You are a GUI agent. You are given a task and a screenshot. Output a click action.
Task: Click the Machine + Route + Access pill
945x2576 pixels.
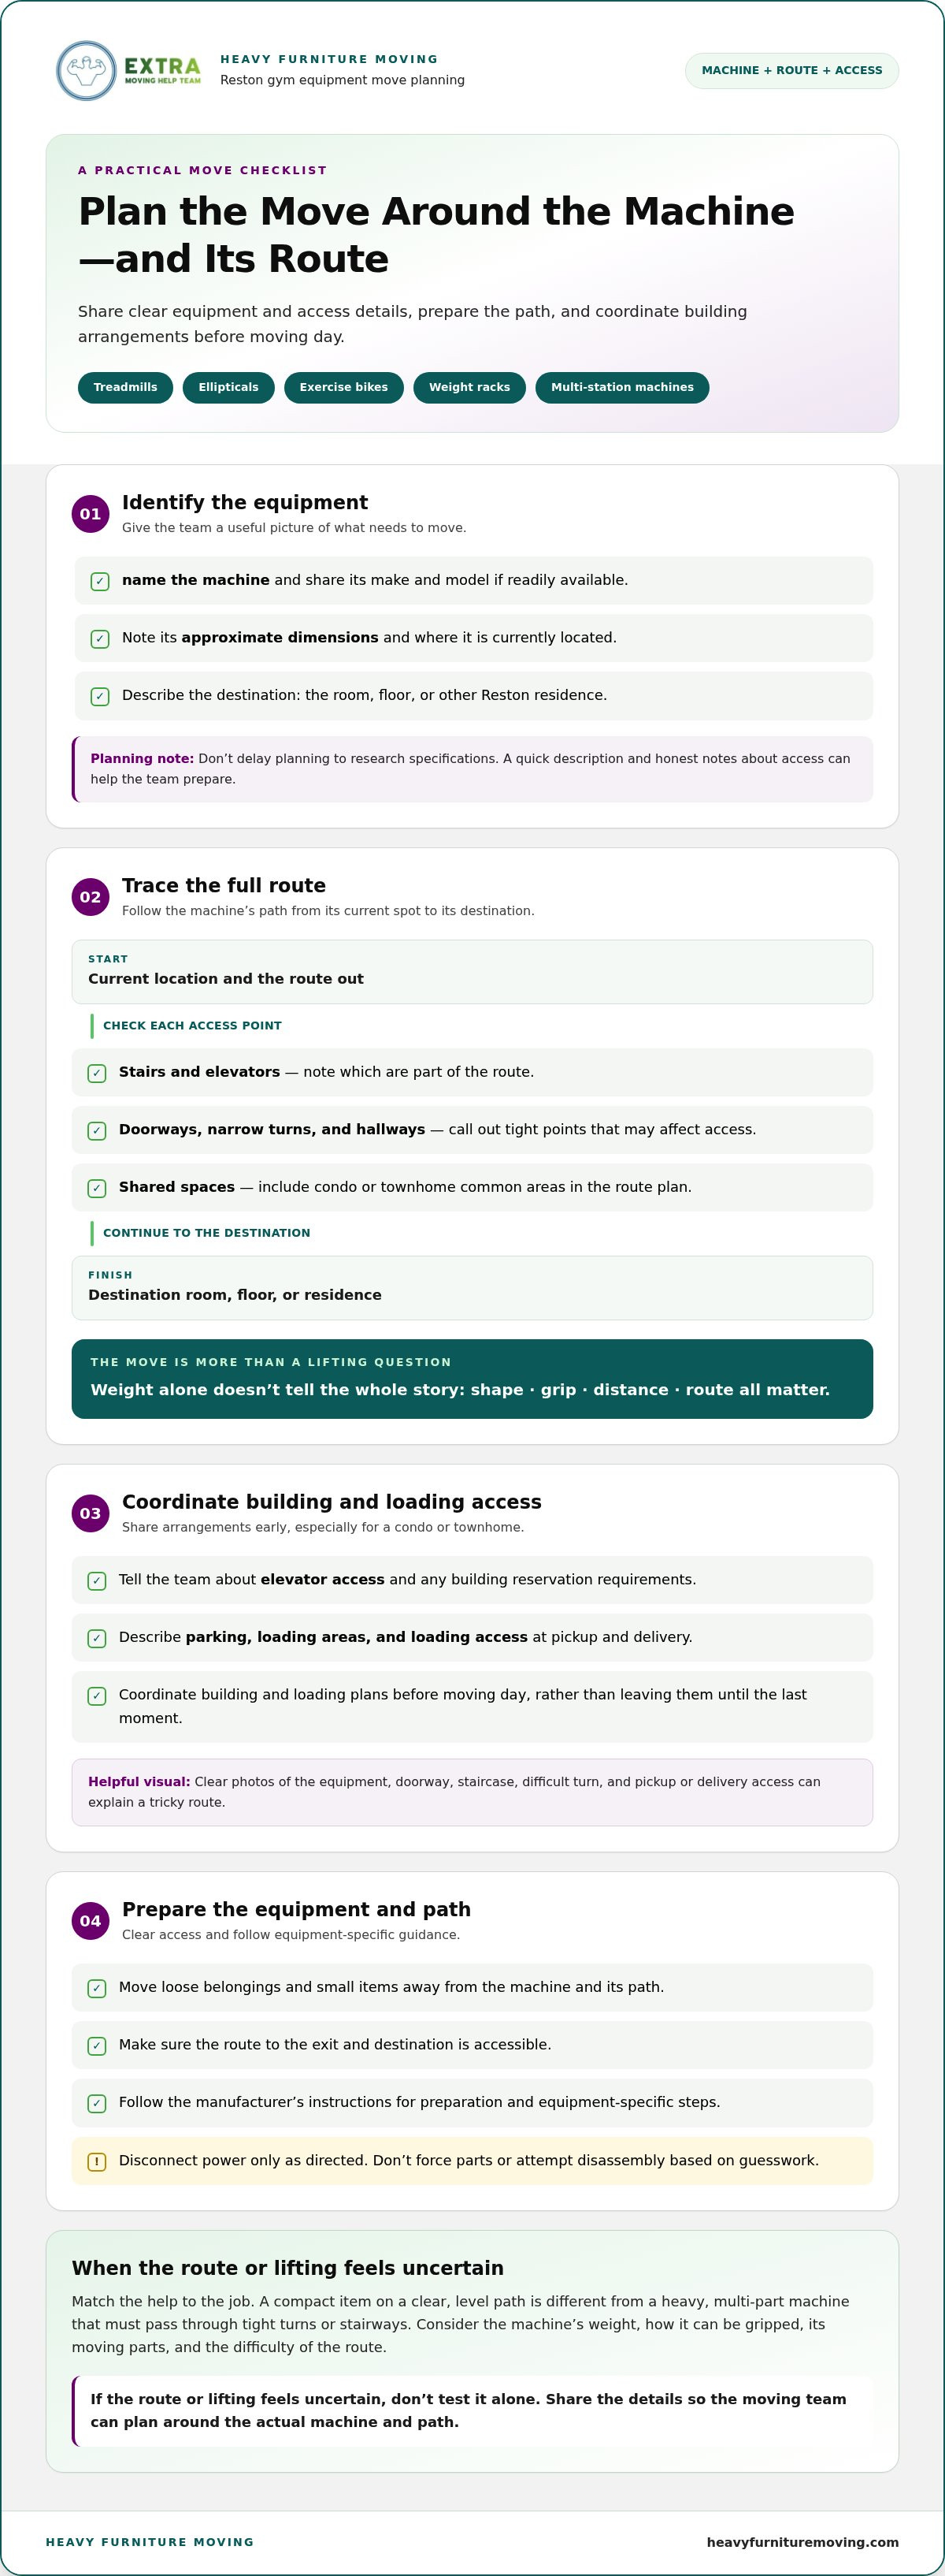click(x=791, y=70)
